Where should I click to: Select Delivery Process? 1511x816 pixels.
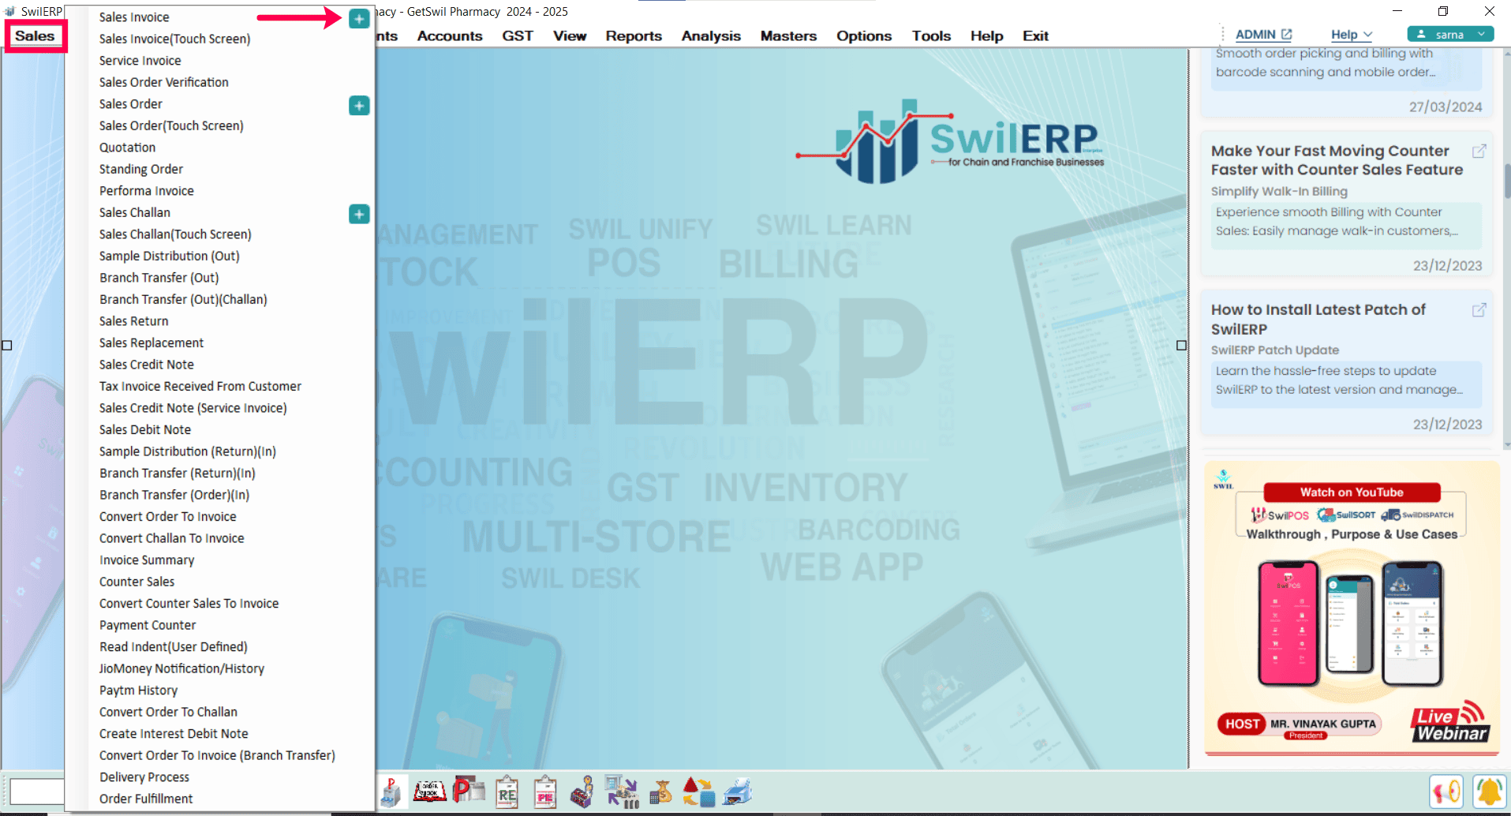point(144,777)
